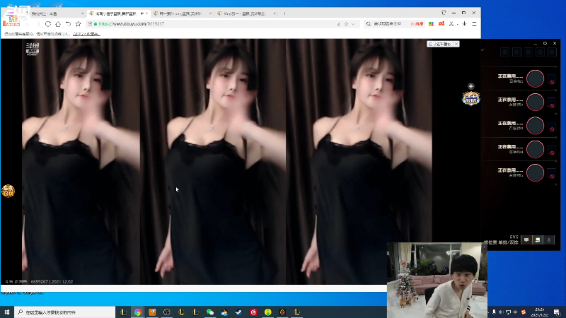Open the colorful browser icon on taskbar

pos(138,312)
